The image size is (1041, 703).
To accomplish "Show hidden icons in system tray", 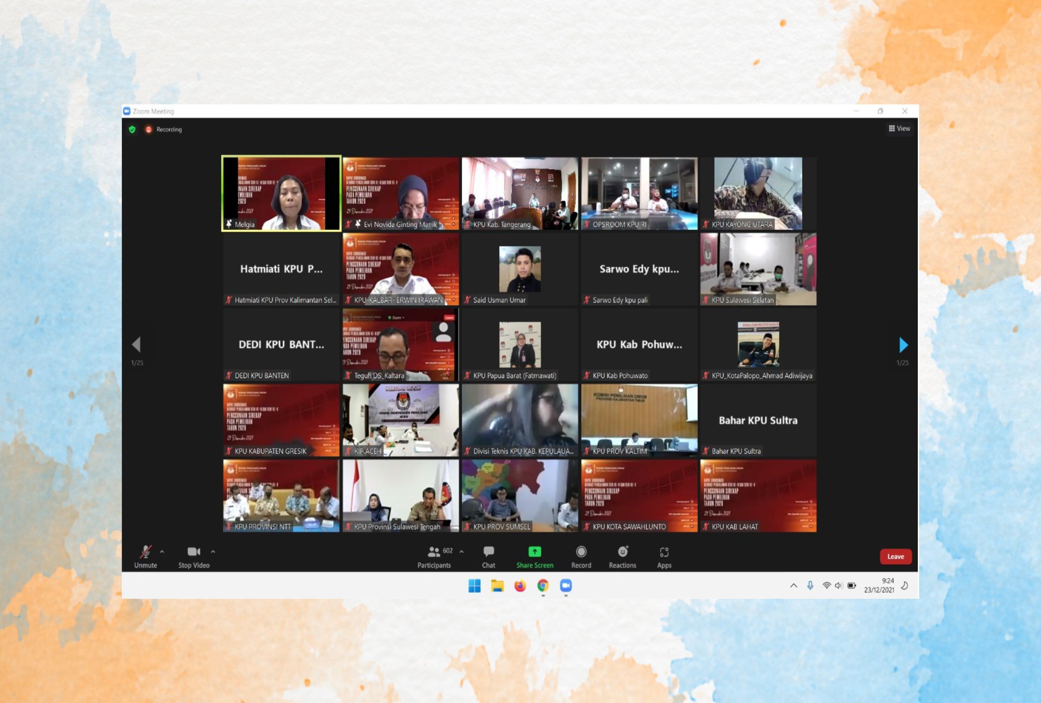I will point(793,586).
